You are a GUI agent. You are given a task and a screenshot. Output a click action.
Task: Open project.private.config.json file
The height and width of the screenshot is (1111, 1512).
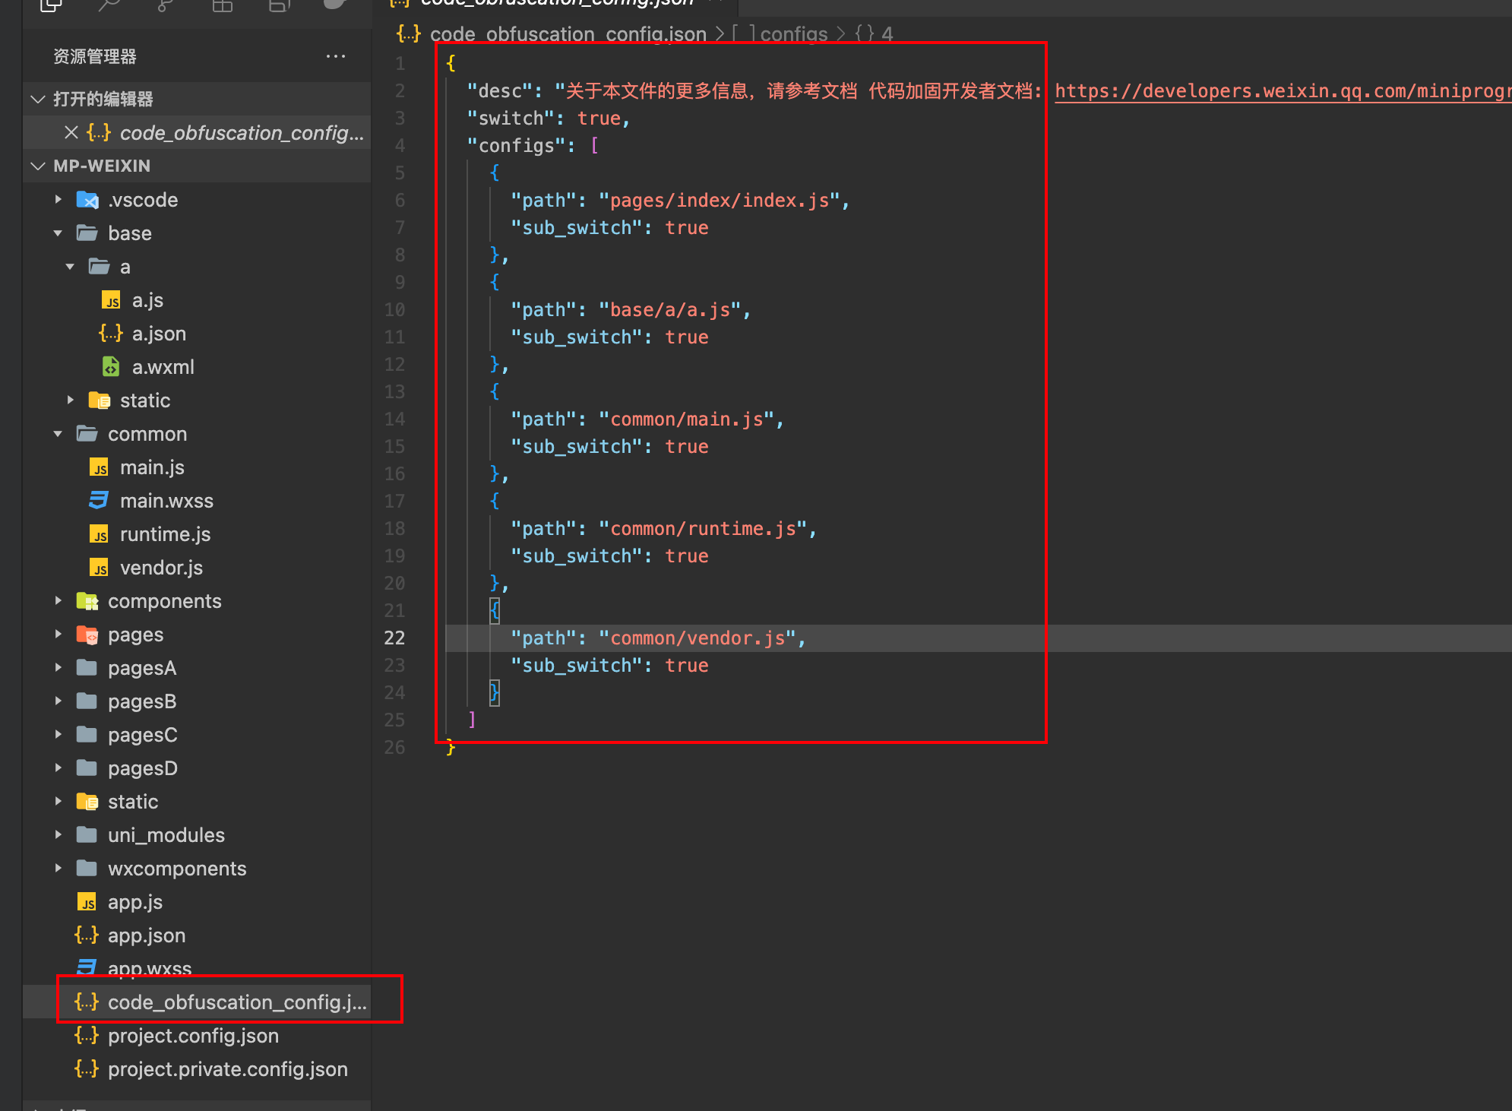227,1069
